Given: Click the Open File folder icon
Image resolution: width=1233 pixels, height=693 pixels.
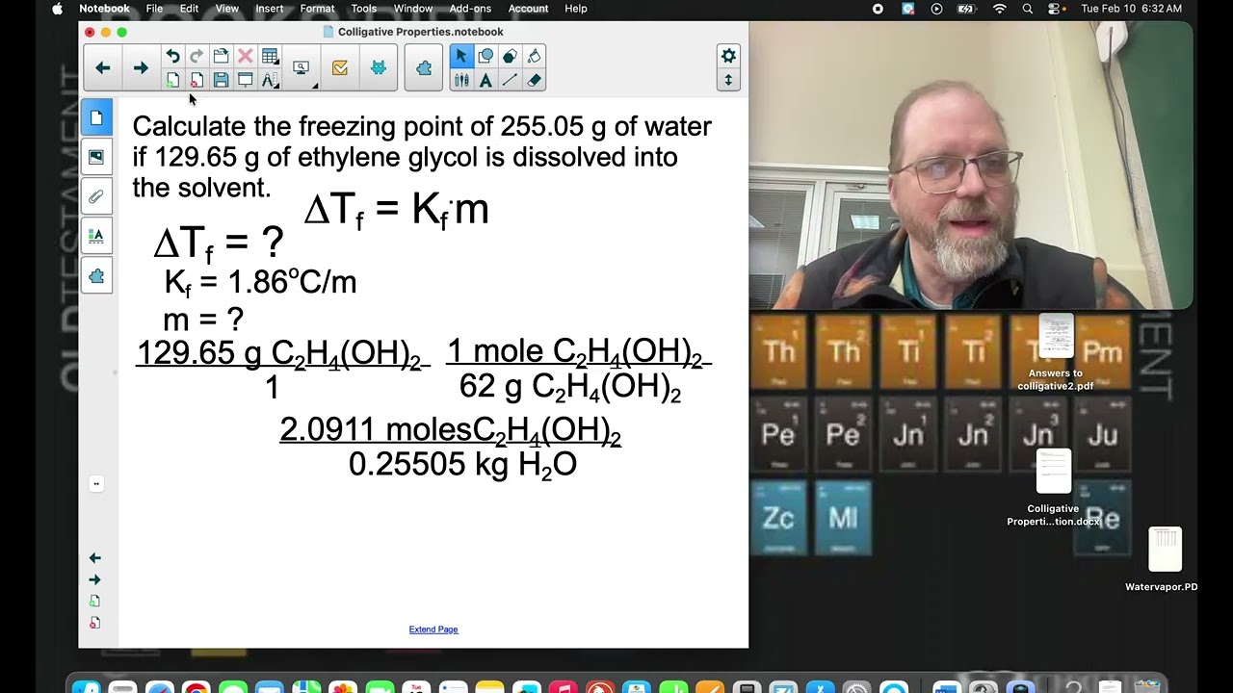Looking at the screenshot, I should (221, 57).
